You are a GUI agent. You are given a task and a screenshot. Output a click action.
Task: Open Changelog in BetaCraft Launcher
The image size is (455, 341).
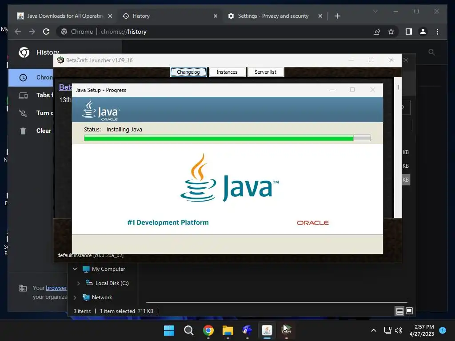tap(188, 72)
